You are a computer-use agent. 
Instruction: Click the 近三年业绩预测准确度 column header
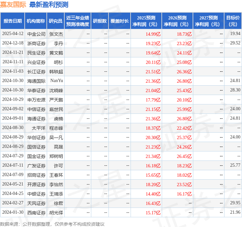[78, 21]
